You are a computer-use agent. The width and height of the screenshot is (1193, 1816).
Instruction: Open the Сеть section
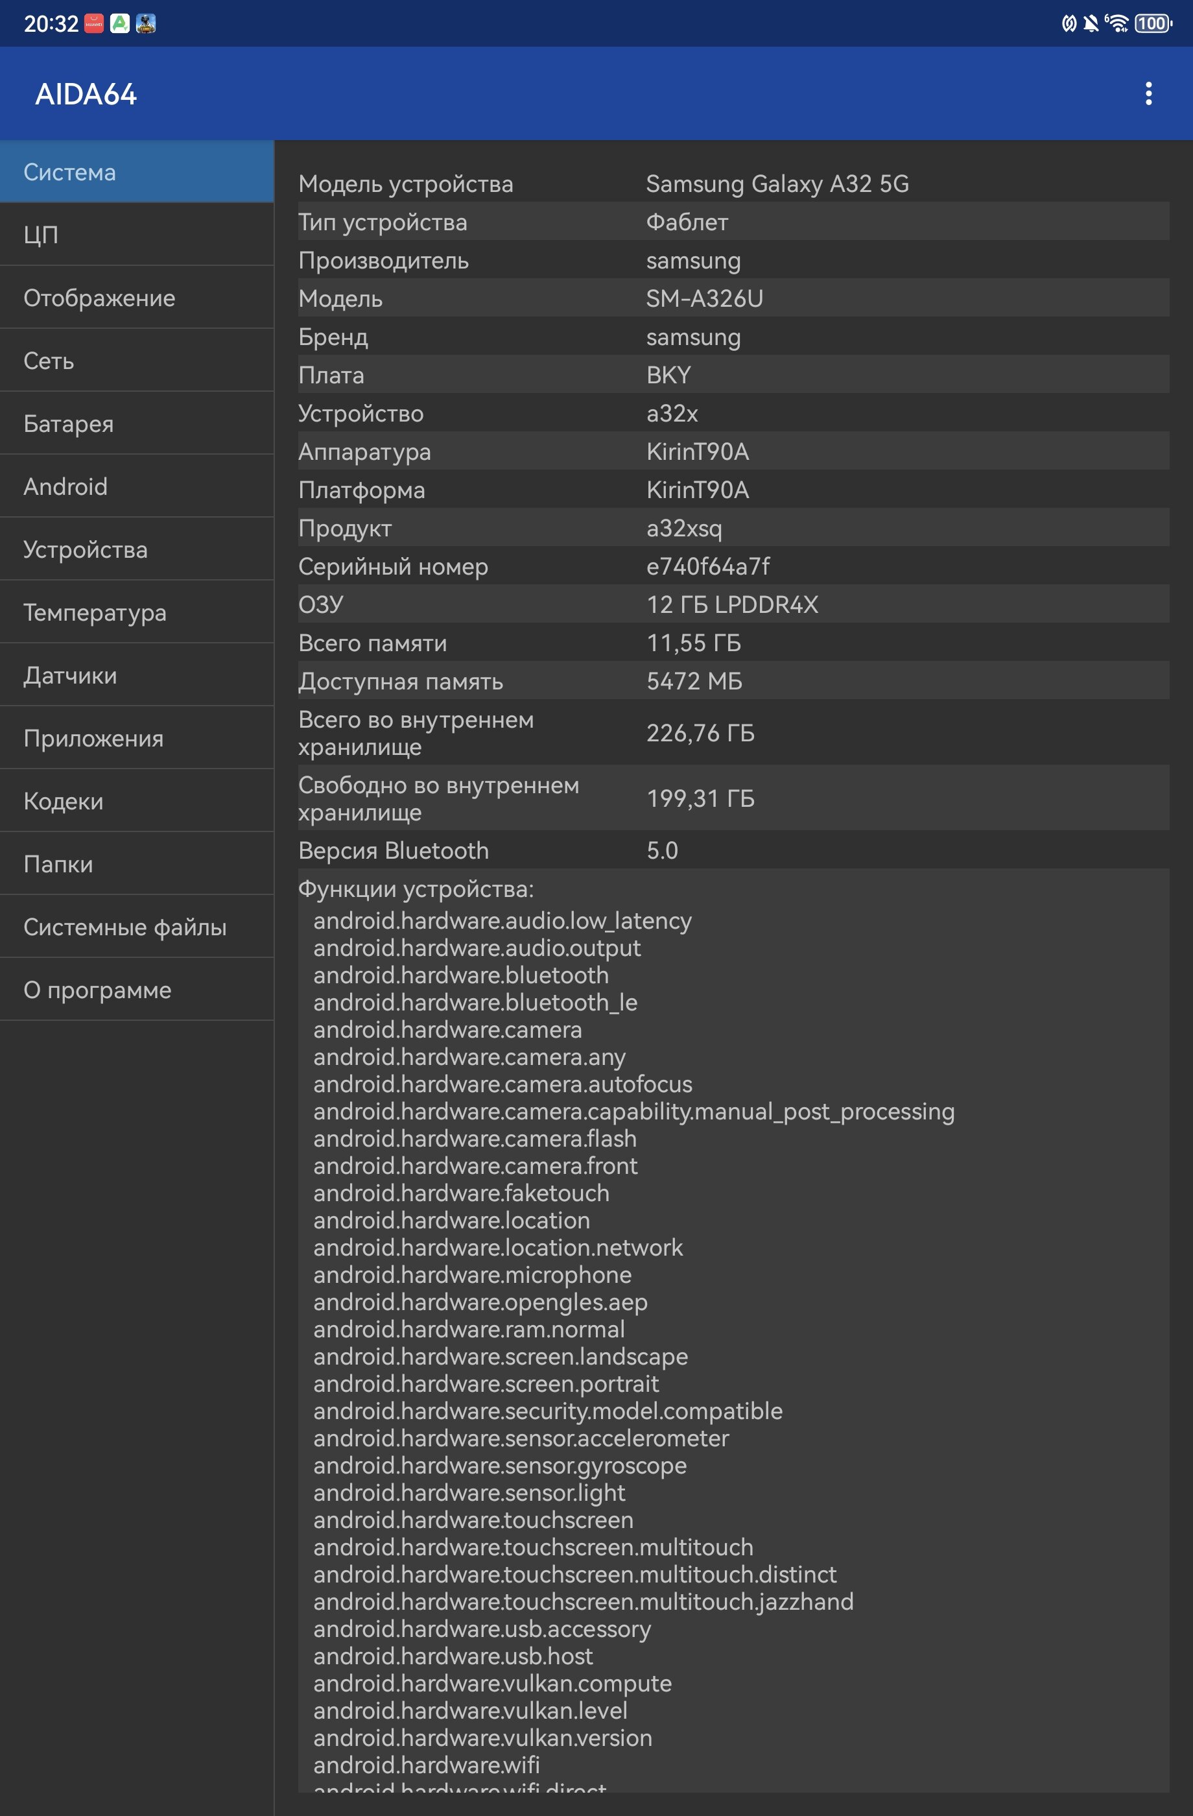[x=137, y=360]
